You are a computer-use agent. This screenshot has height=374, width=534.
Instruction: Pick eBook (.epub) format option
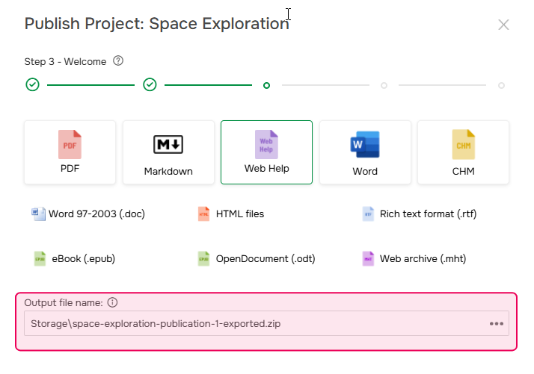pos(74,259)
